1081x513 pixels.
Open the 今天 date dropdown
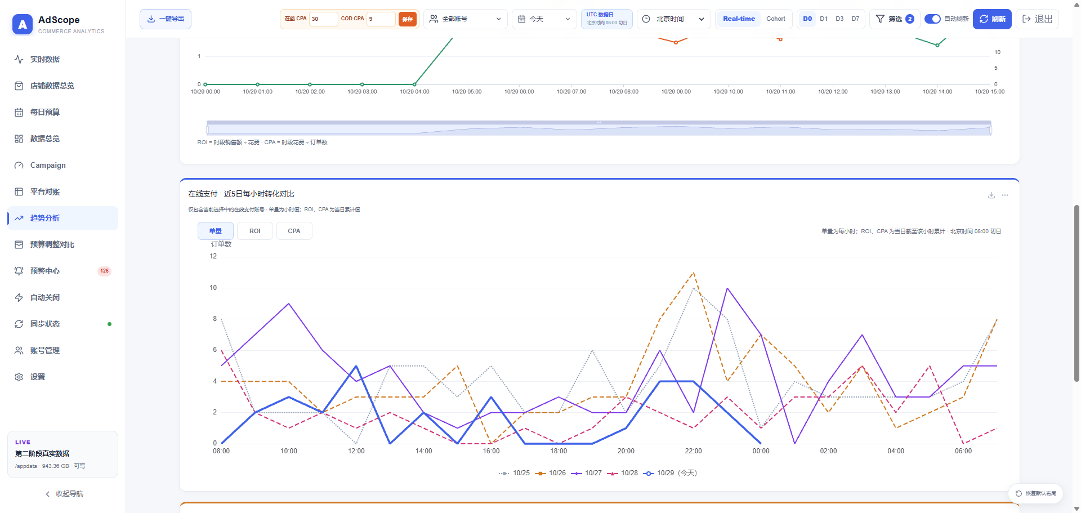[x=544, y=19]
